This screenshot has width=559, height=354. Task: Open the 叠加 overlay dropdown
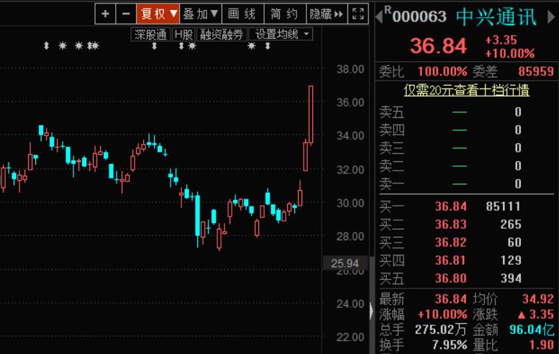coord(200,14)
